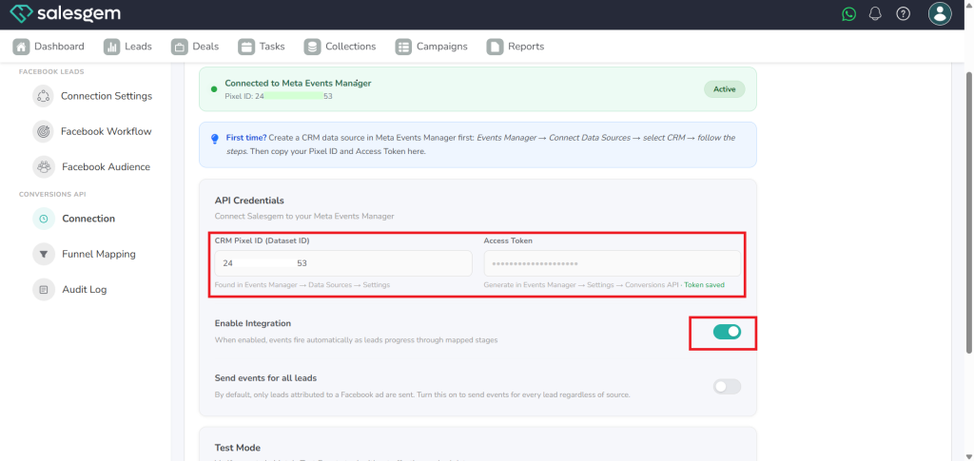Click the Connection Settings sidebar icon
Screen dimensions: 974x461
pos(44,96)
